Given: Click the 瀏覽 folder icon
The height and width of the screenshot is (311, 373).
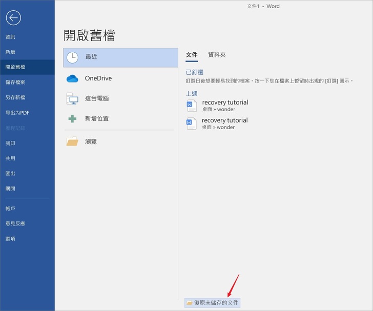Looking at the screenshot, I should pos(72,141).
